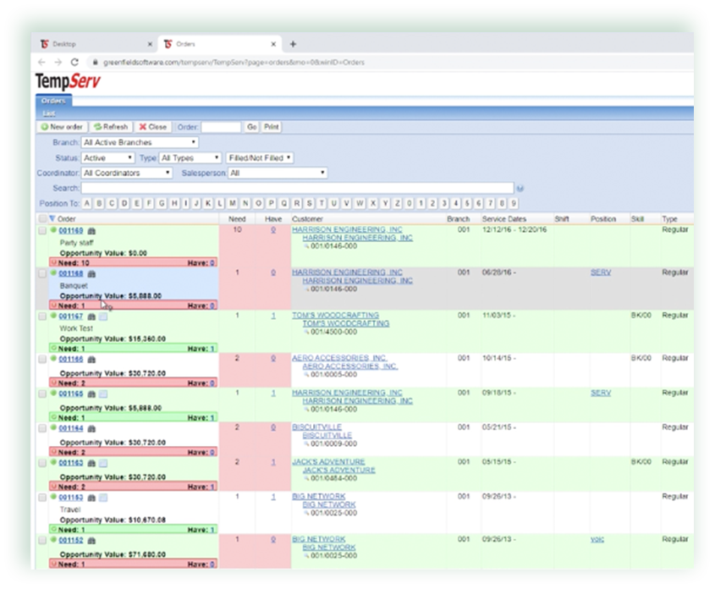Close the Orders browser tab
This screenshot has width=715, height=589.
point(273,44)
